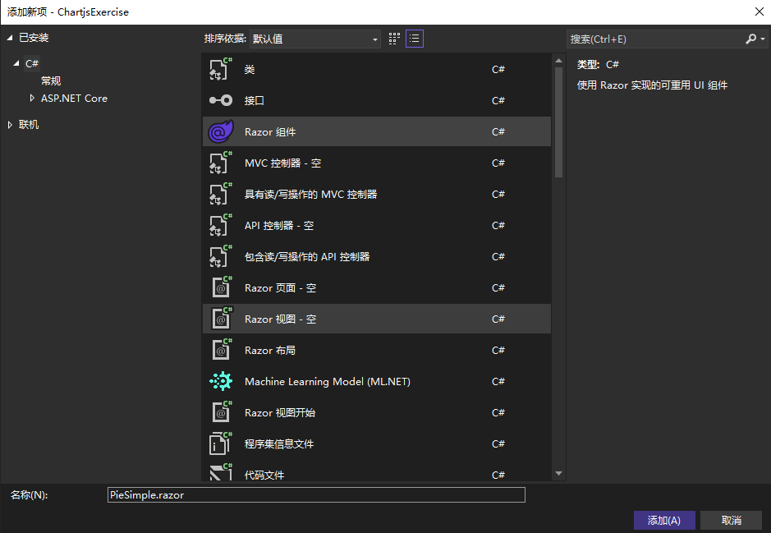Select the 已安装 category
This screenshot has width=771, height=533.
pyautogui.click(x=34, y=38)
